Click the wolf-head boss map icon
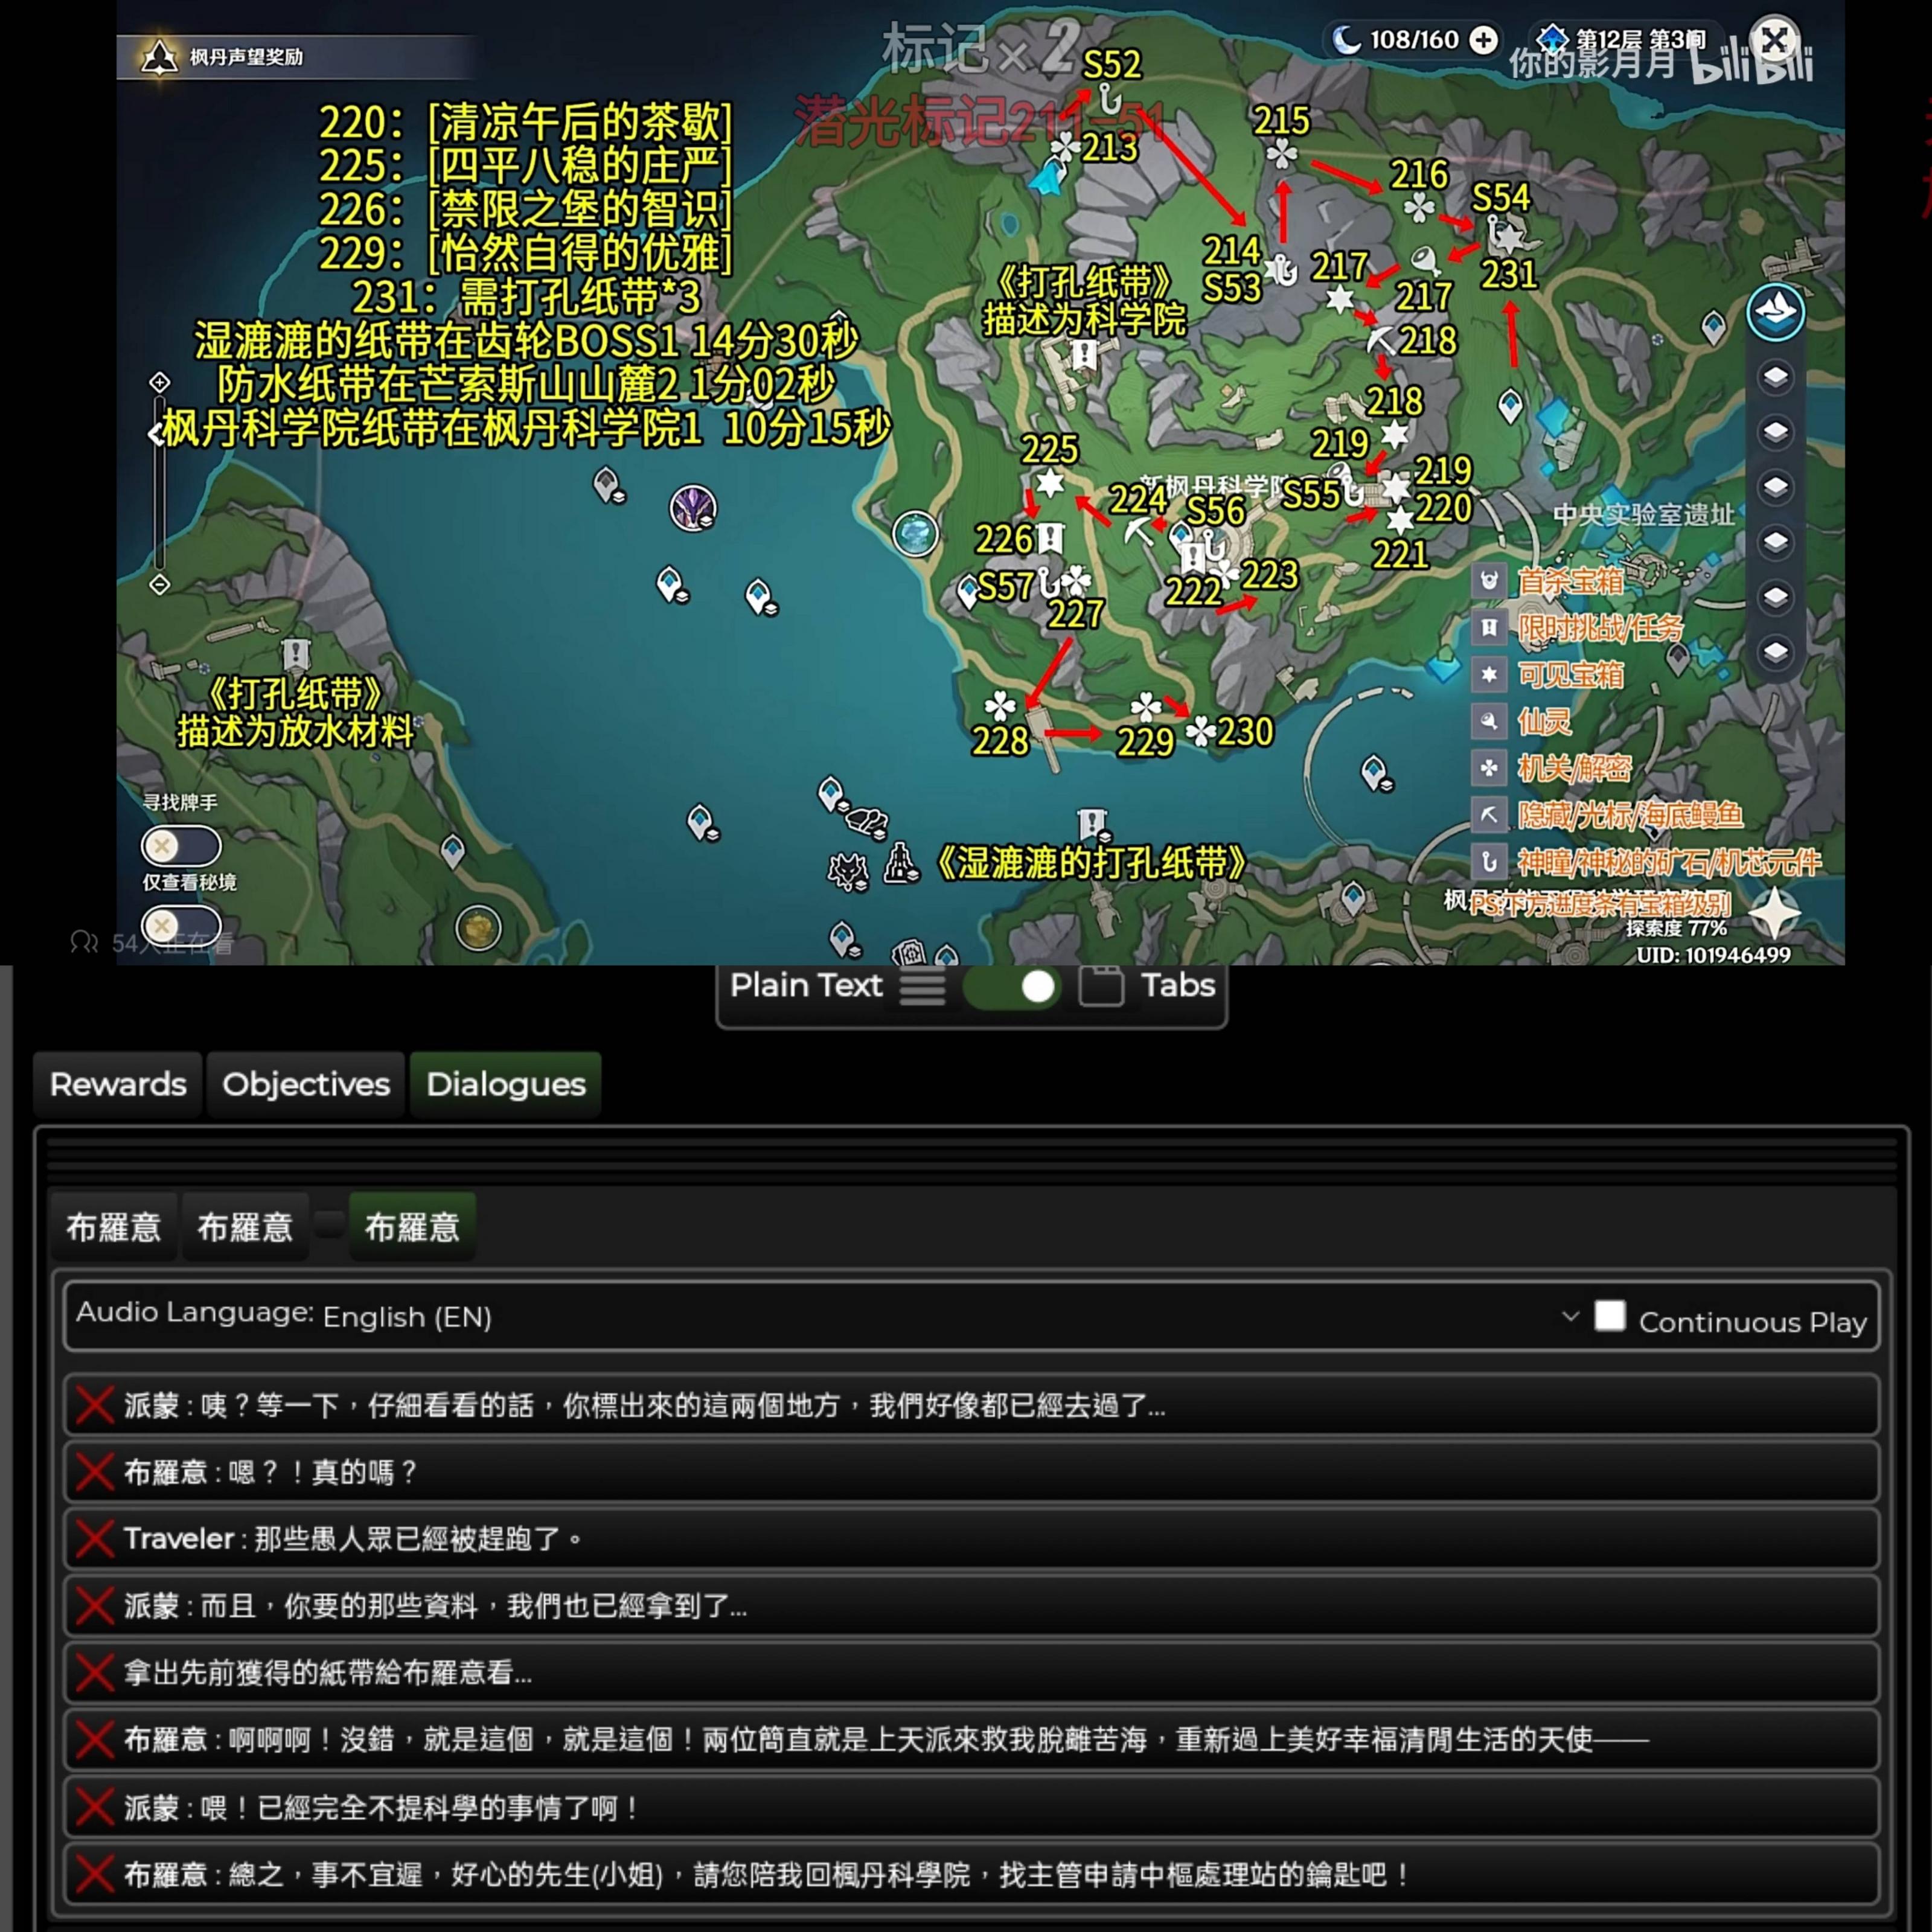Image resolution: width=1932 pixels, height=1932 pixels. (x=848, y=871)
